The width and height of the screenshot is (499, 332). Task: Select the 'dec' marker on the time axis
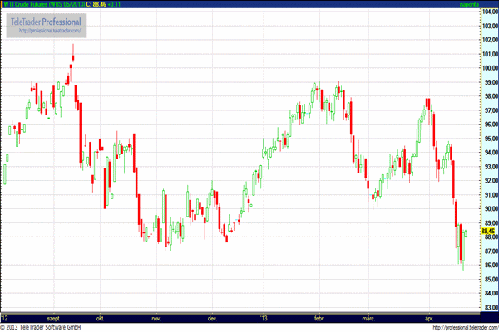point(212,318)
